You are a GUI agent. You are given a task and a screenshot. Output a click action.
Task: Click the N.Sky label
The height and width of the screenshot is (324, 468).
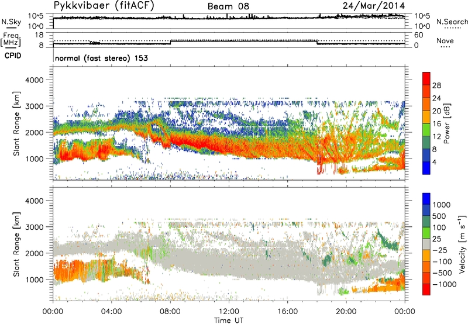(11, 22)
